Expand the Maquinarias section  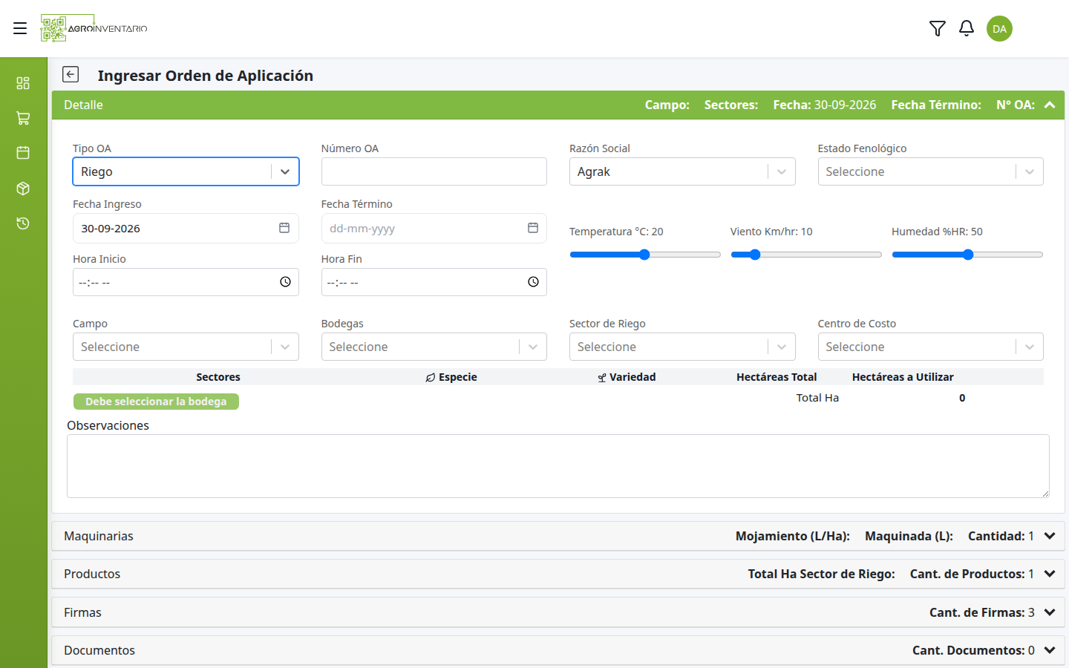tap(558, 536)
